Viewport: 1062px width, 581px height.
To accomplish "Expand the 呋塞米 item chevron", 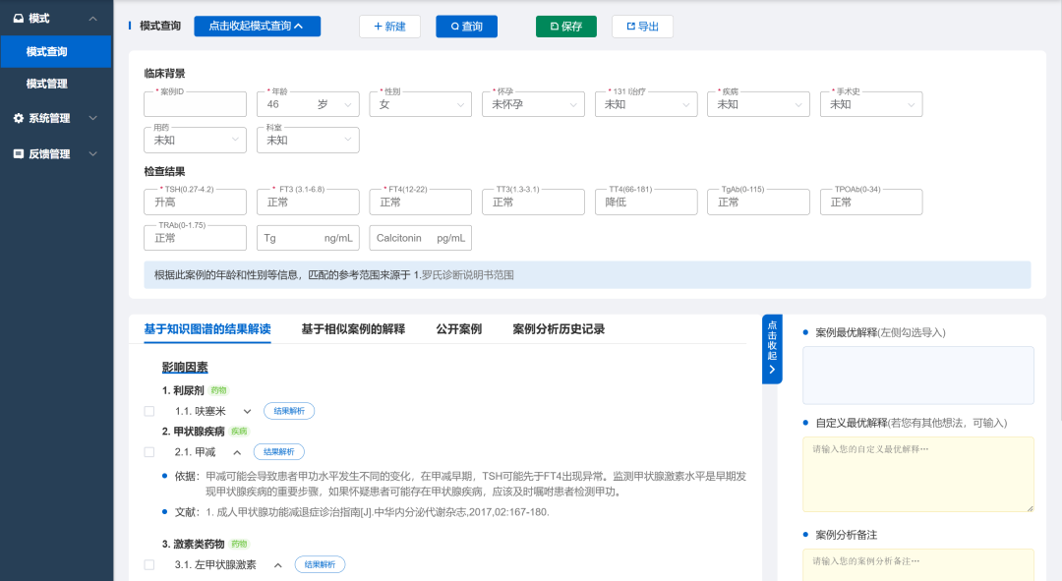I will click(247, 412).
